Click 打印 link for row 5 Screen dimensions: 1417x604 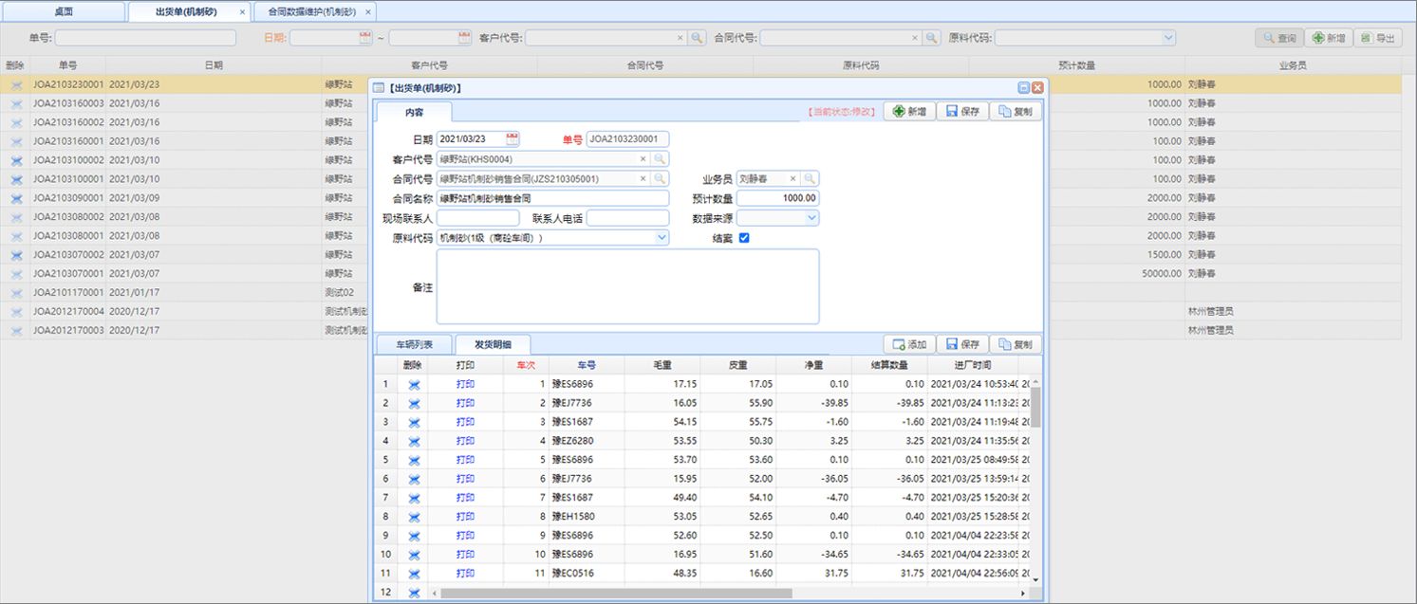(465, 460)
